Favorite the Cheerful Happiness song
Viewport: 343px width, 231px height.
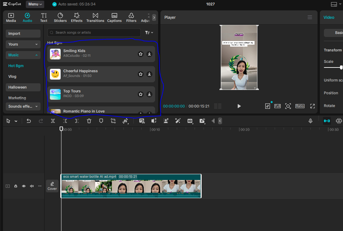(x=141, y=74)
